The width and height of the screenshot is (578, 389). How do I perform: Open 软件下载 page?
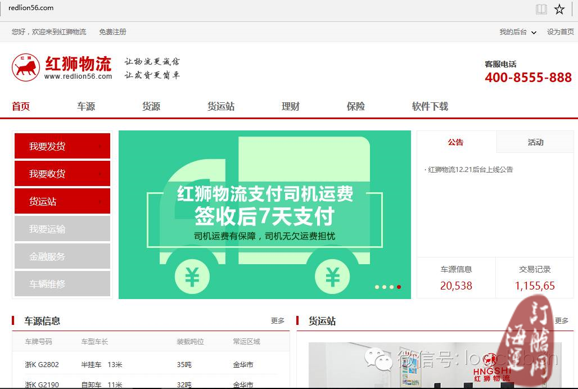pos(430,106)
